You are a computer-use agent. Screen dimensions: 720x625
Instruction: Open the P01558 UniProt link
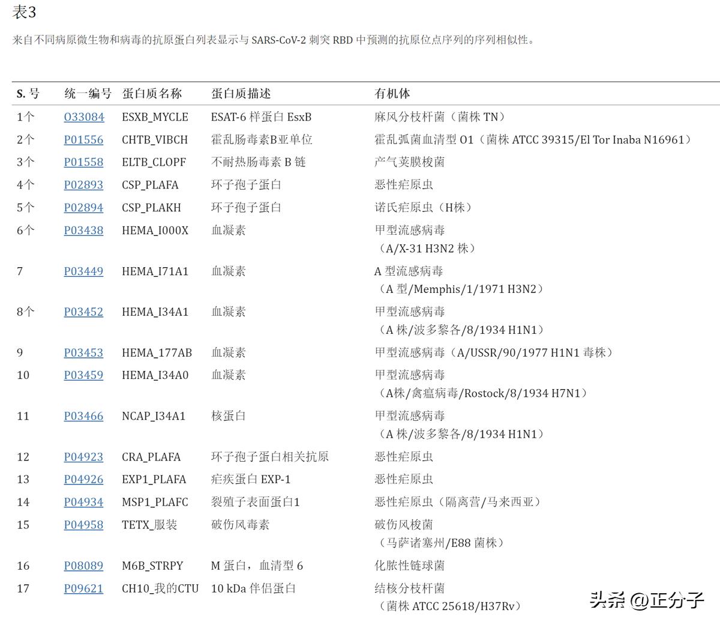click(83, 162)
